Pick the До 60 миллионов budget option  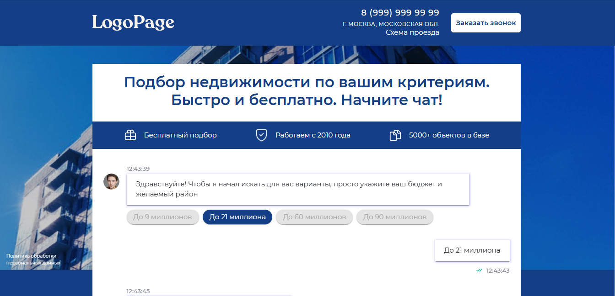314,217
